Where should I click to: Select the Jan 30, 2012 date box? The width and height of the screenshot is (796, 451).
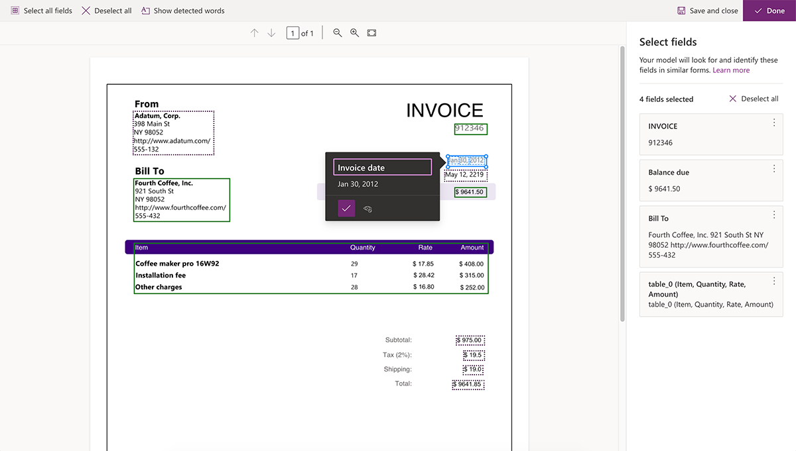(x=466, y=161)
